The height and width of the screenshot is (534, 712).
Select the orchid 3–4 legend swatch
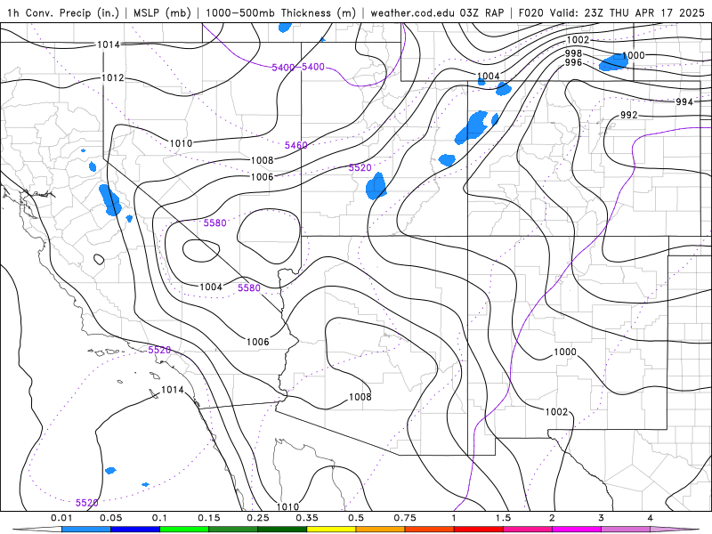coord(626,530)
